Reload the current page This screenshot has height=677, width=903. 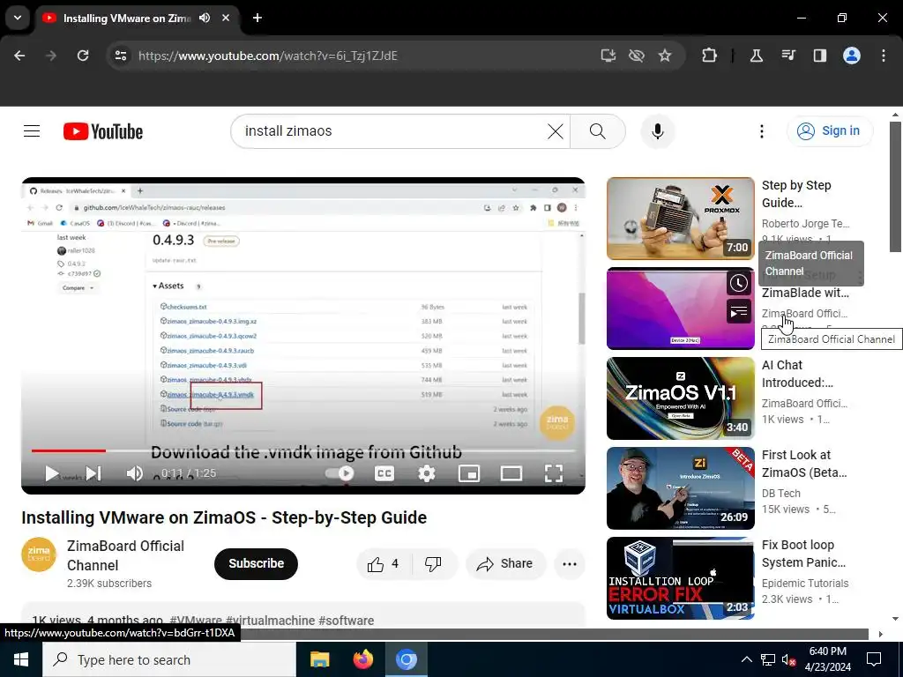[83, 56]
